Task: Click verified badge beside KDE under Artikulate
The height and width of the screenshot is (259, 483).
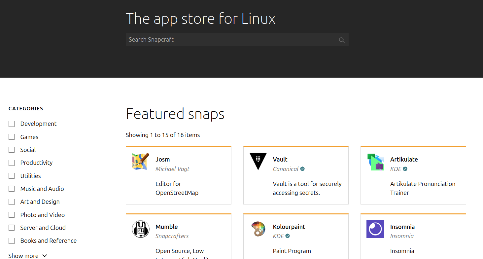Action: coord(405,169)
